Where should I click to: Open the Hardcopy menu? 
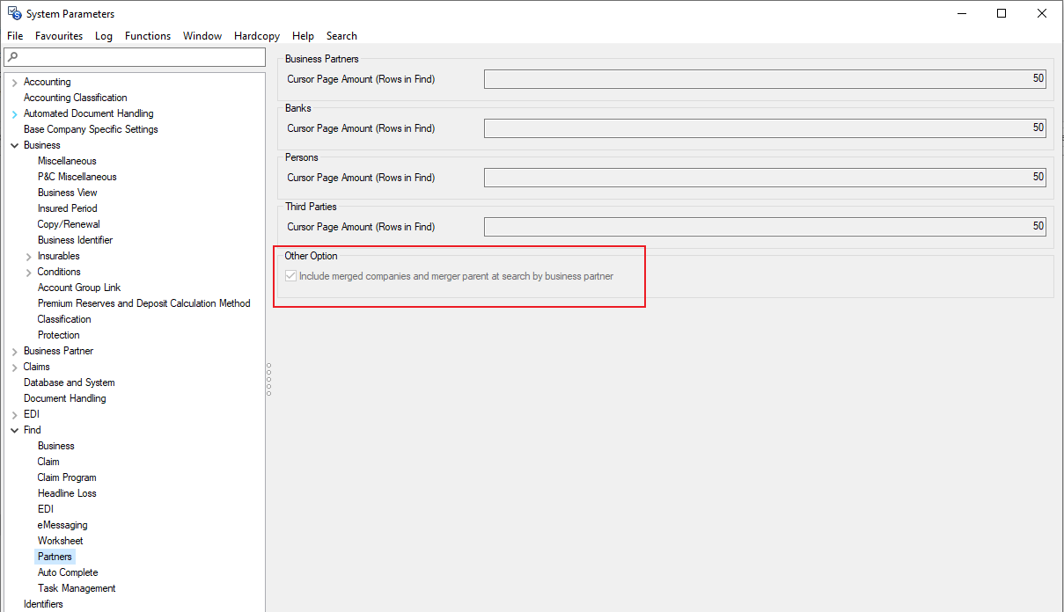click(257, 36)
